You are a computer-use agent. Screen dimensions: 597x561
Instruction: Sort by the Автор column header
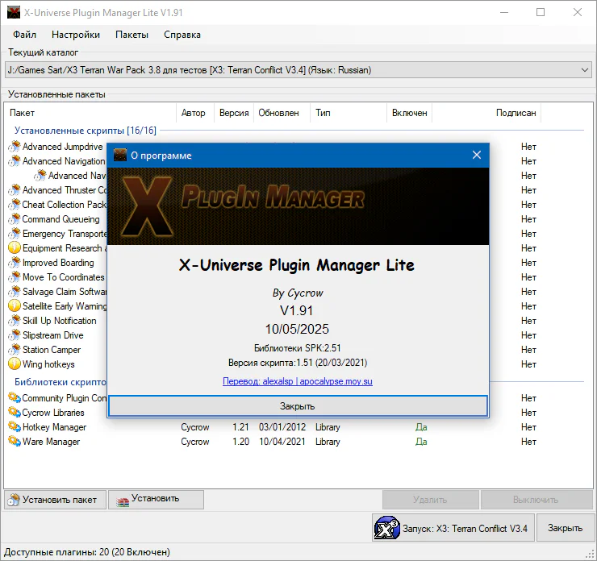(195, 113)
